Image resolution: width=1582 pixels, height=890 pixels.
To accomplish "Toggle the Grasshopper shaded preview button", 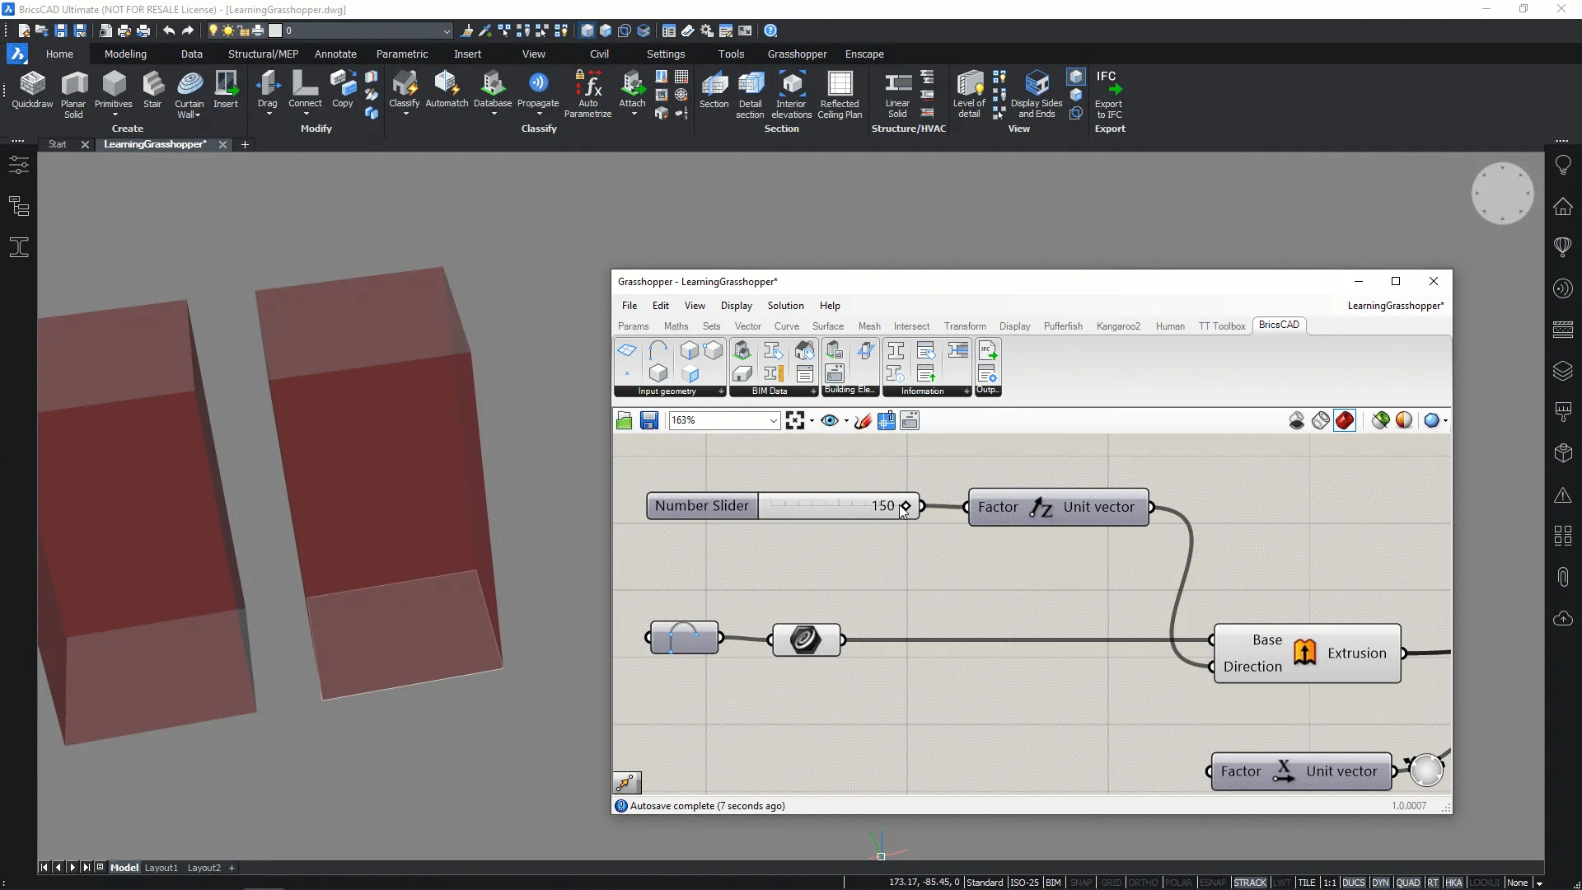I will pyautogui.click(x=1345, y=421).
